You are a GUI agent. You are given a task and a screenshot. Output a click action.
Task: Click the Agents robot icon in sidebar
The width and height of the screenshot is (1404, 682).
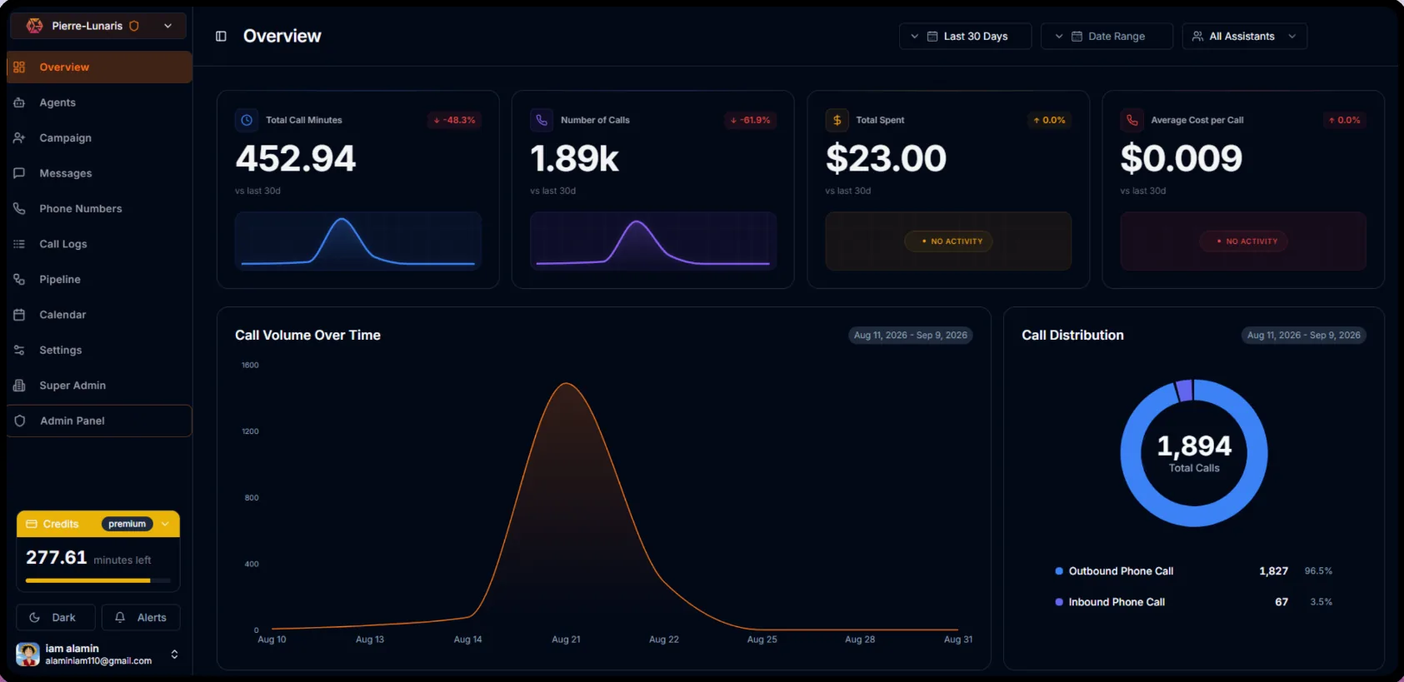point(19,102)
